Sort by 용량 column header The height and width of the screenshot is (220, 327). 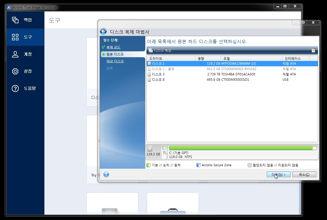(x=208, y=58)
